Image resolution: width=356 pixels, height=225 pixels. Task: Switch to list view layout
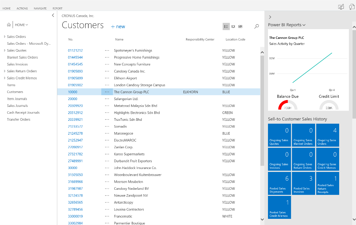(226, 26)
